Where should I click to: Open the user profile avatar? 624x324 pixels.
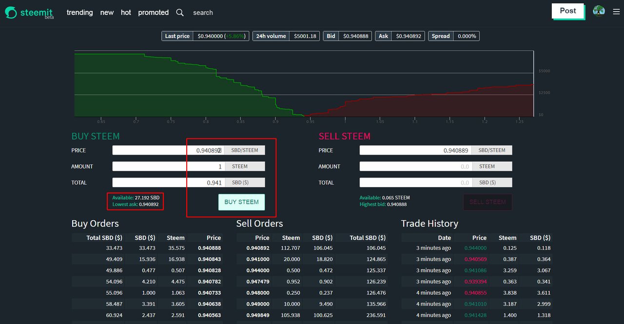(x=599, y=11)
